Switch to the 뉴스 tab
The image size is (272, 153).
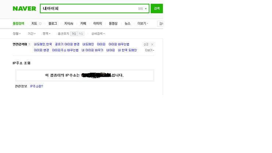pyautogui.click(x=128, y=24)
